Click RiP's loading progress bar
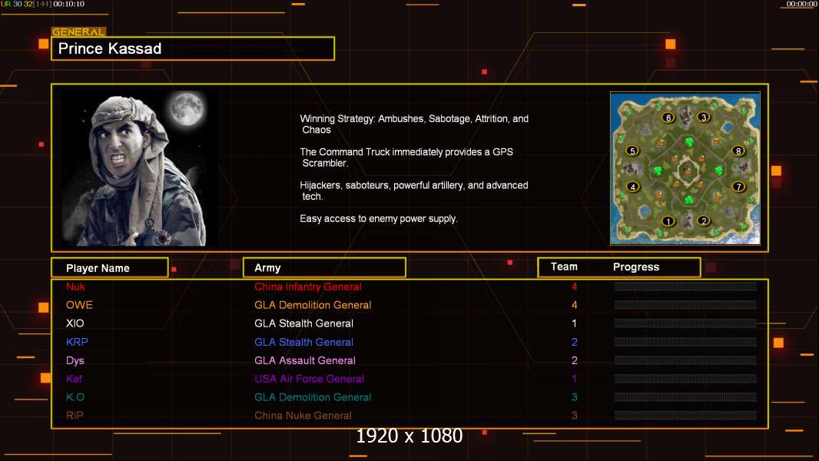This screenshot has width=819, height=461. 685,416
